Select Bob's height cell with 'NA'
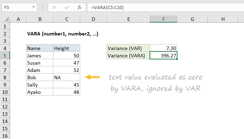Image resolution: width=244 pixels, height=139 pixels. tap(67, 77)
